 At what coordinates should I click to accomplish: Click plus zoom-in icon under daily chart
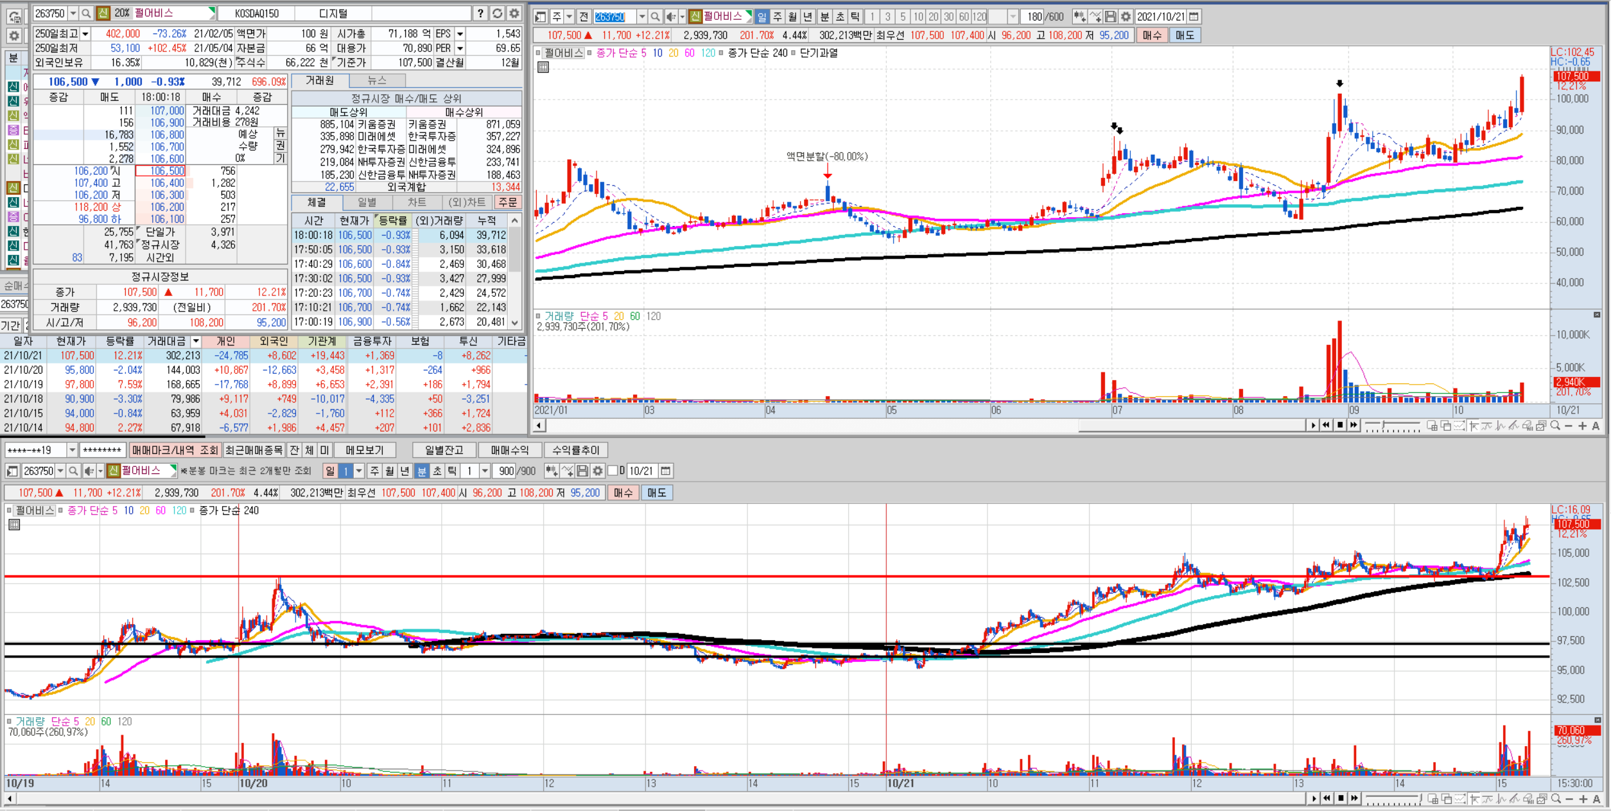click(1582, 426)
